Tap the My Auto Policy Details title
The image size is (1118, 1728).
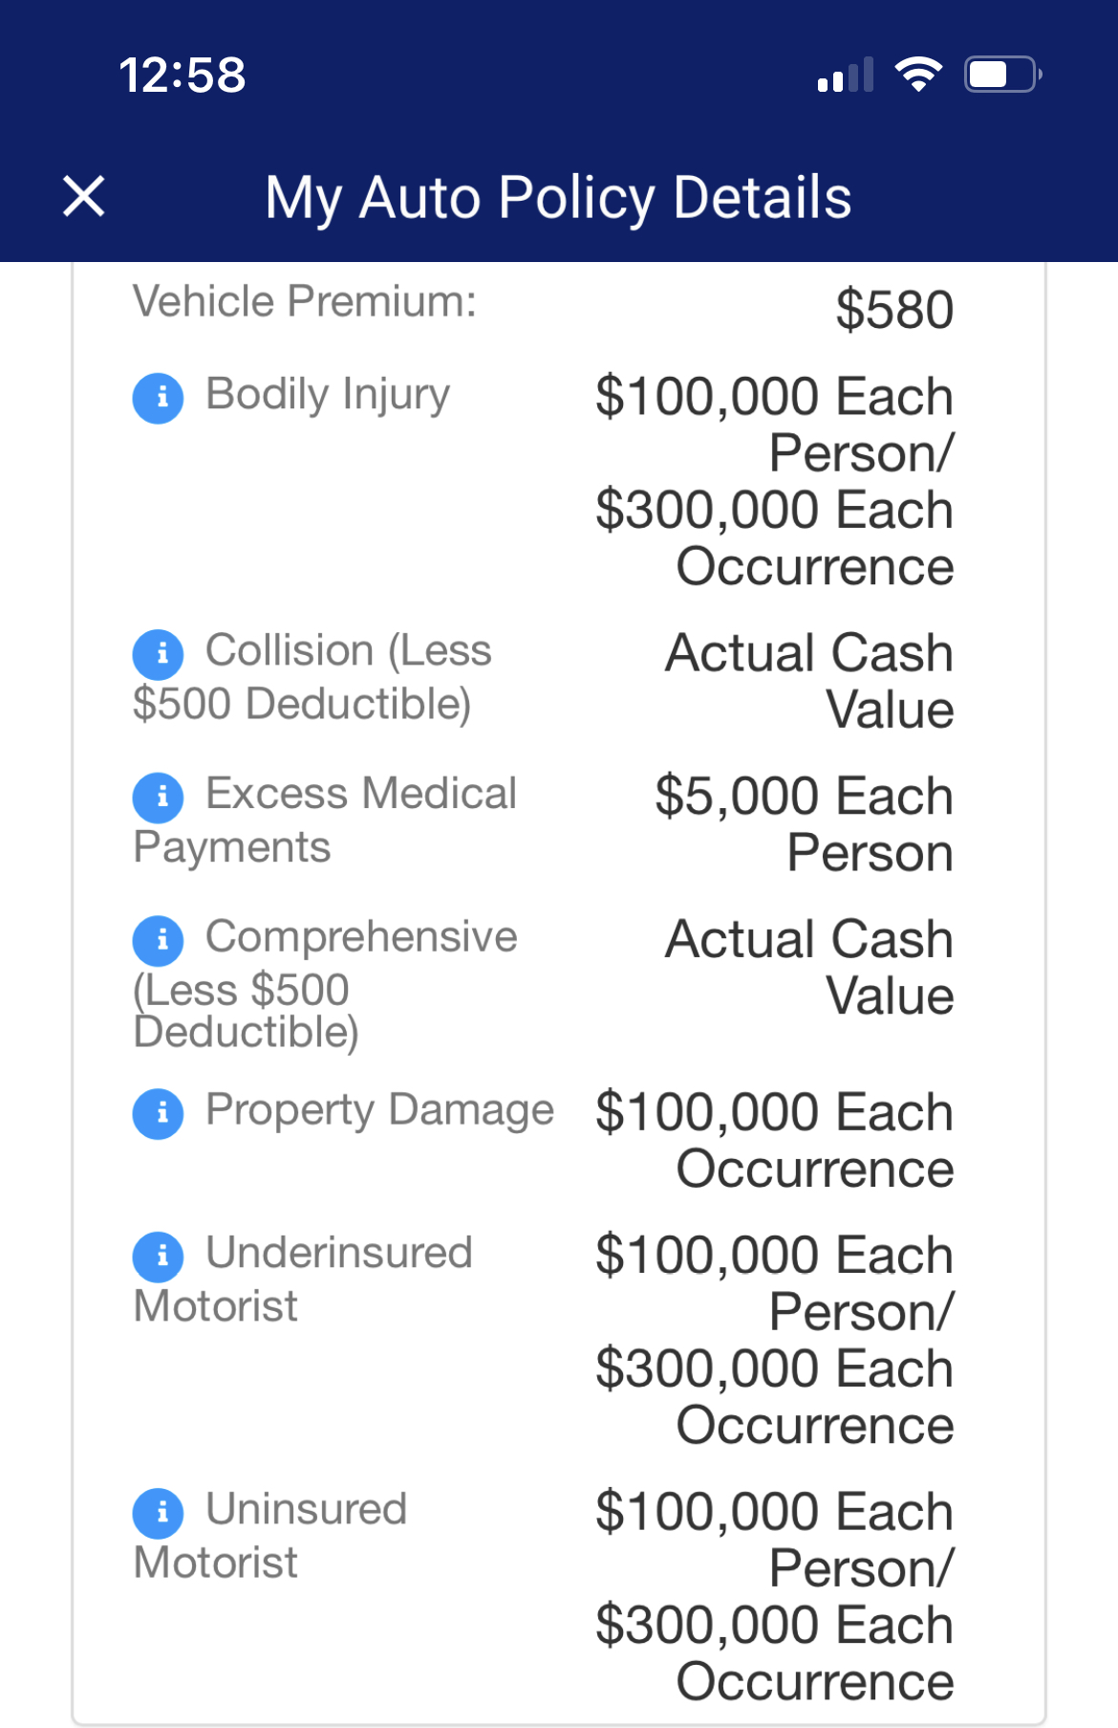tap(558, 198)
